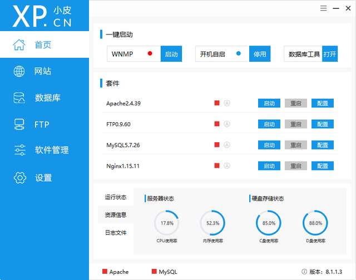Switch to FTP section

[x=44, y=124]
